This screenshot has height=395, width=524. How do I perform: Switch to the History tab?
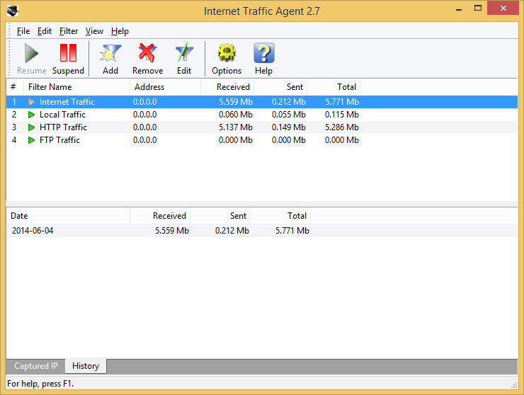coord(86,366)
